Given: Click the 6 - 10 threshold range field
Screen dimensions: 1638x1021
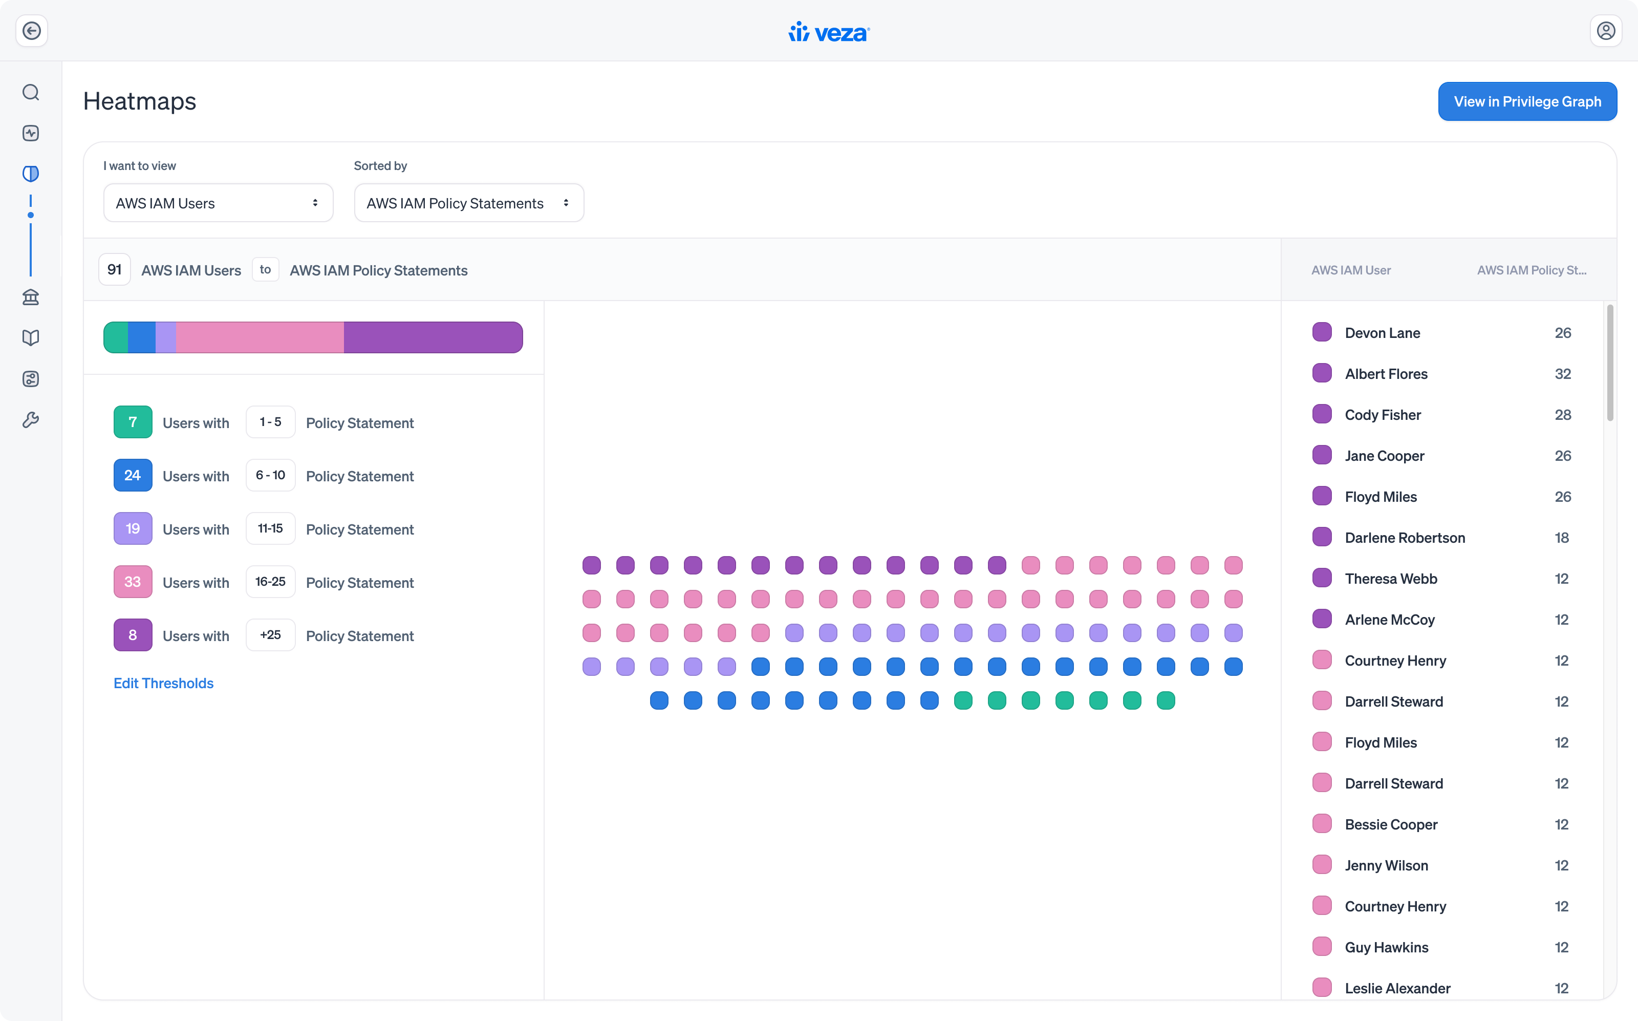Looking at the screenshot, I should [x=271, y=475].
